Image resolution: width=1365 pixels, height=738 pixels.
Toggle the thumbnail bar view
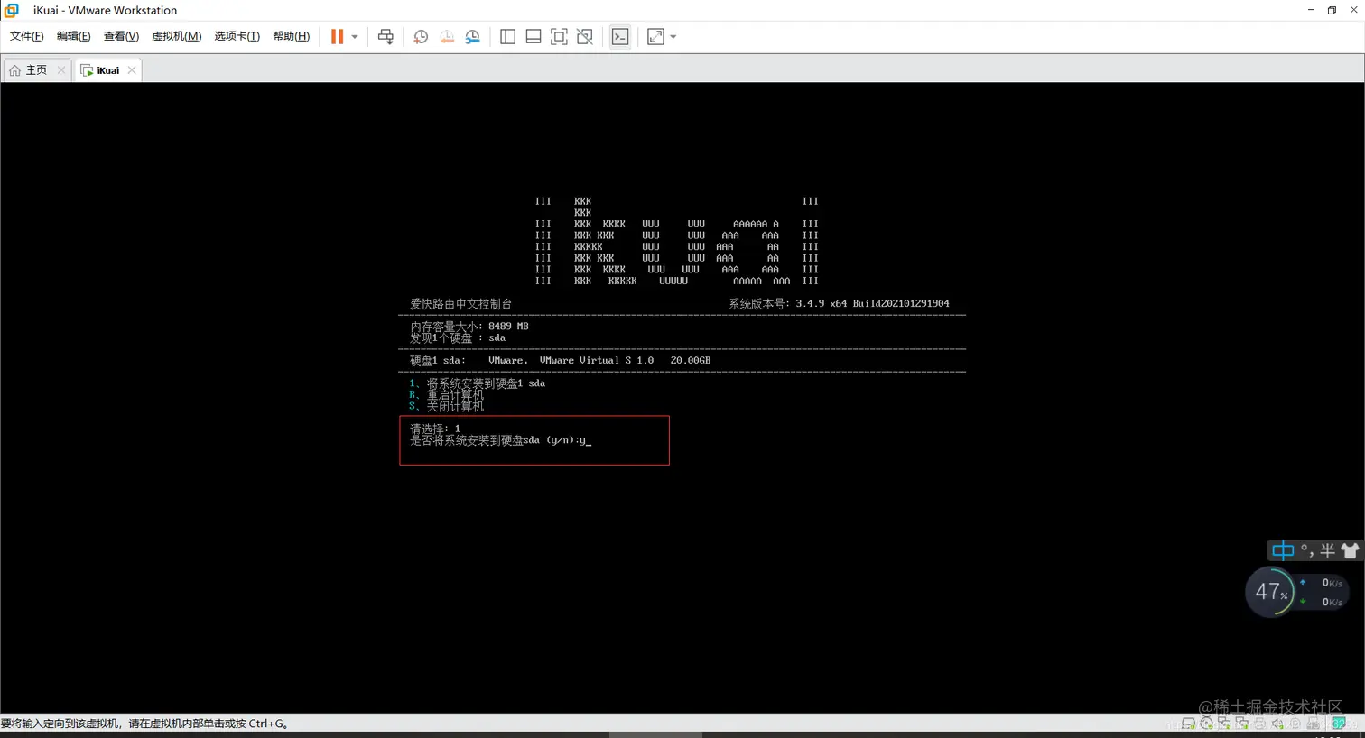coord(534,37)
